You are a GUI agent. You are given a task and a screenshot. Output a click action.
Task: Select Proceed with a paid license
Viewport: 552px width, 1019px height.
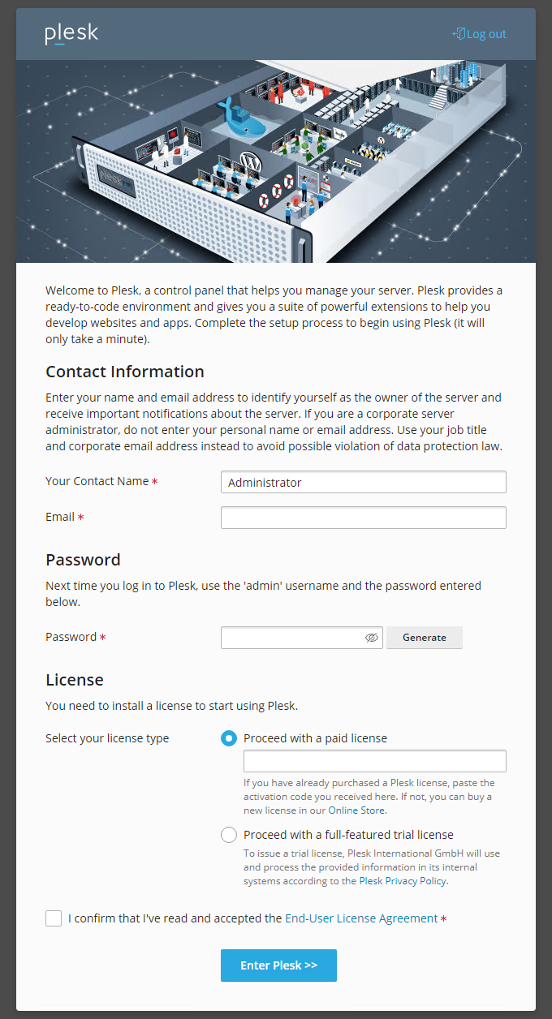[229, 738]
